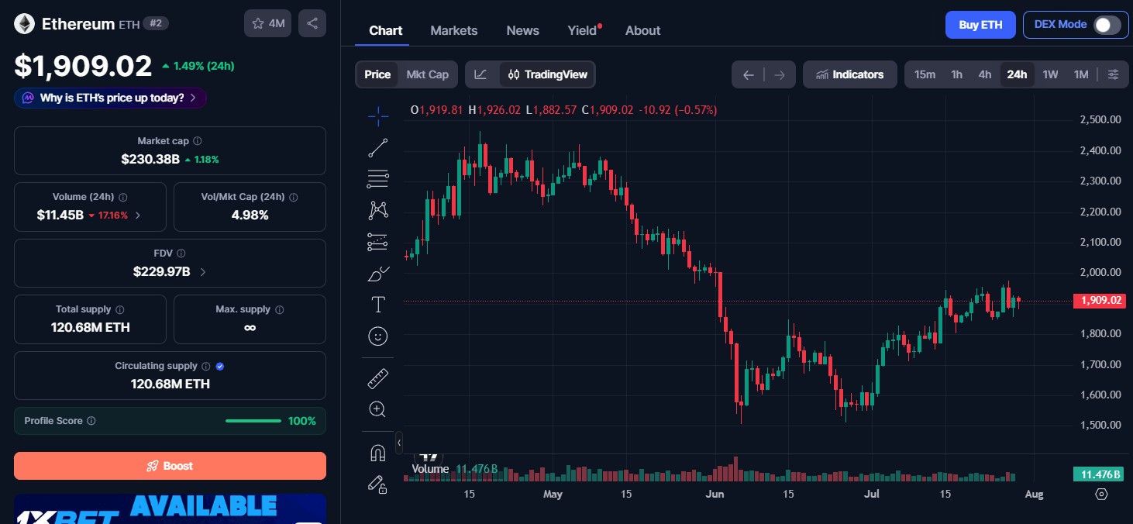Set interval to 4h
1133x524 pixels.
[985, 74]
